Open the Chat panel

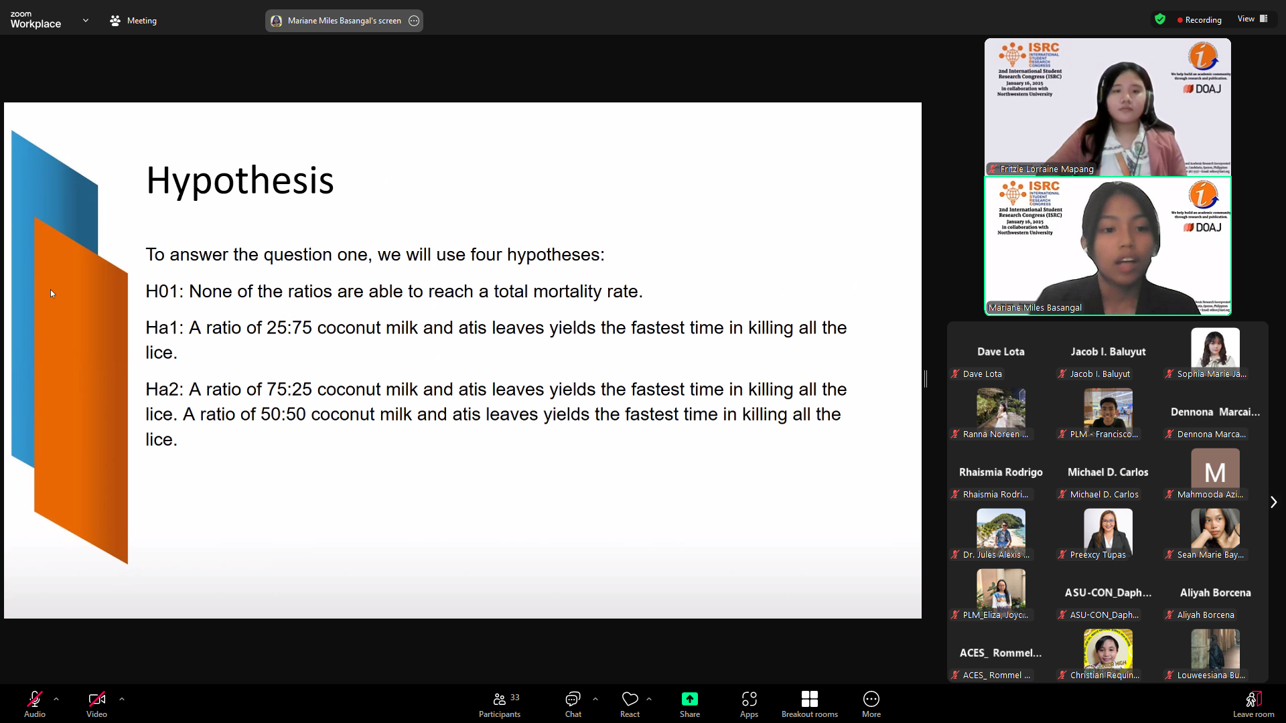(573, 700)
